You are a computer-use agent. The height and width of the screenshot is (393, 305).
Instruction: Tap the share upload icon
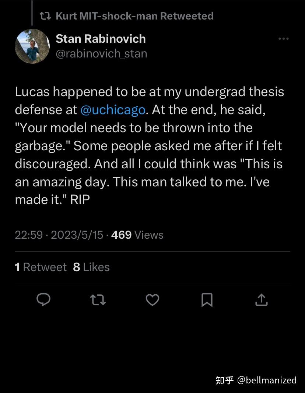click(261, 300)
